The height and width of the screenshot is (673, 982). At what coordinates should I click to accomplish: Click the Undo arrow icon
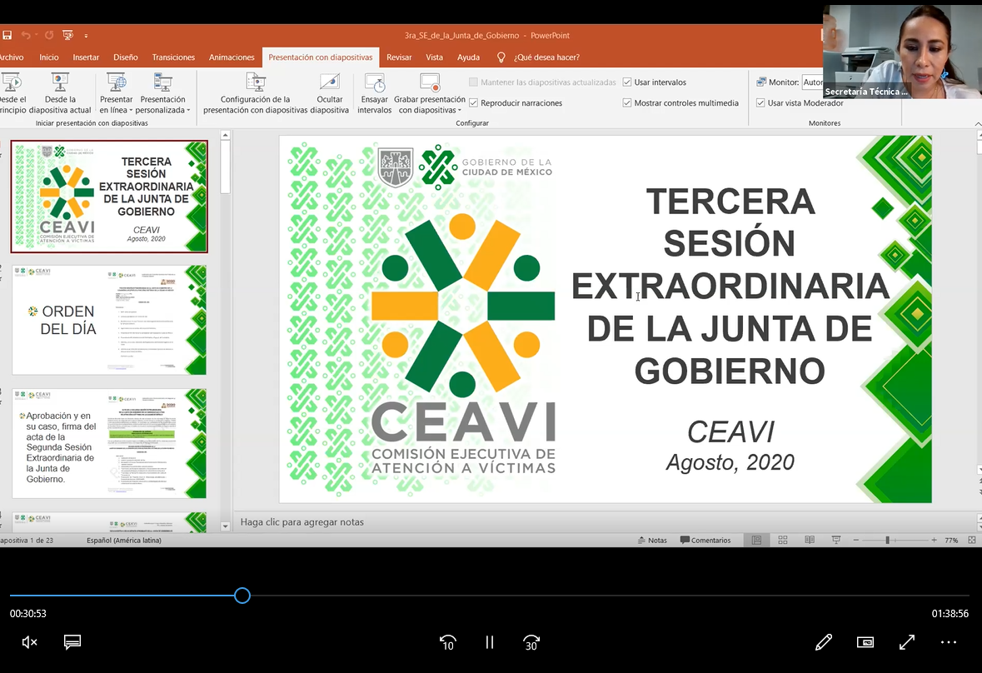(26, 36)
